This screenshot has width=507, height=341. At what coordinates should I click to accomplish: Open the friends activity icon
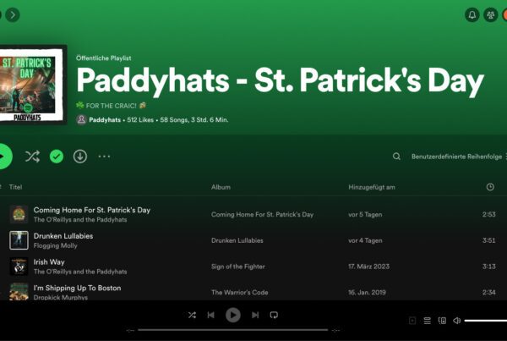(490, 15)
